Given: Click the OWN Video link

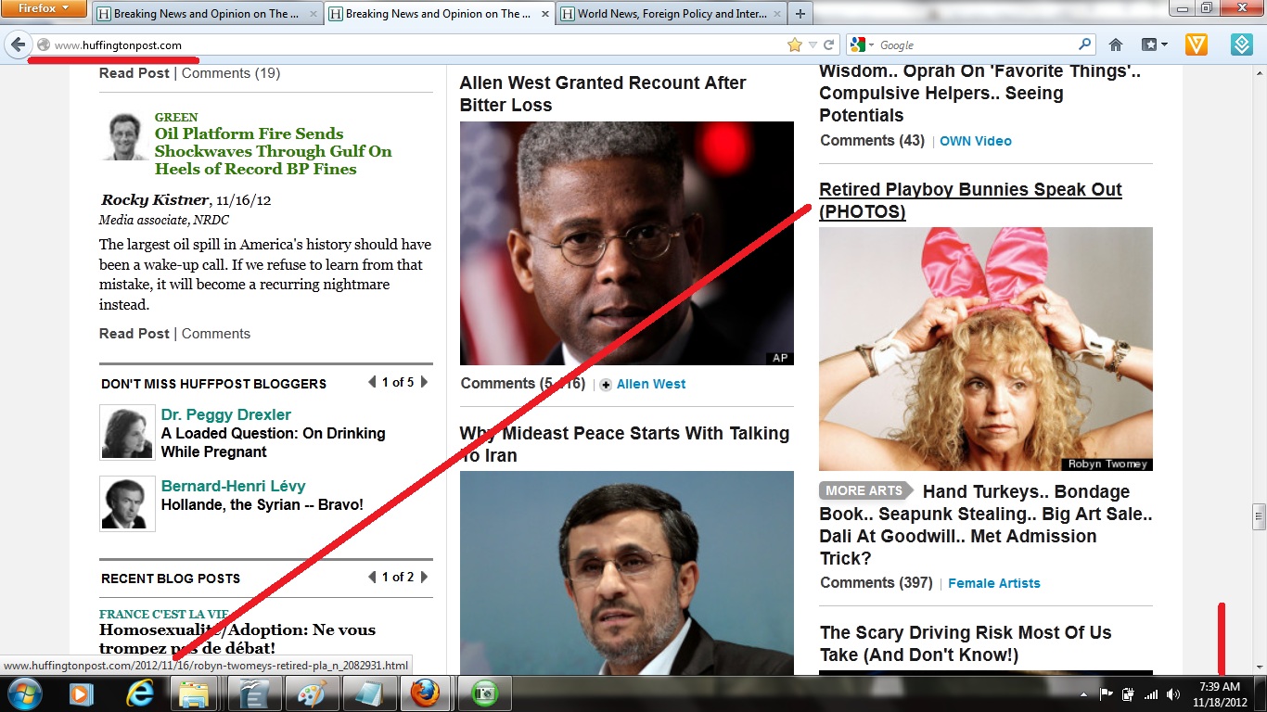Looking at the screenshot, I should [976, 141].
